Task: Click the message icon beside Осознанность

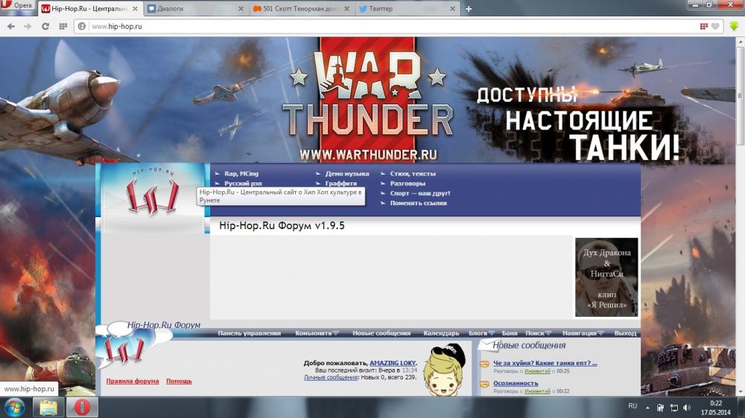Action: click(x=484, y=385)
